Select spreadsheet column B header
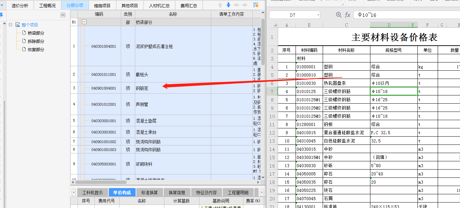Viewport: 460px width, 208px height. pos(309,25)
